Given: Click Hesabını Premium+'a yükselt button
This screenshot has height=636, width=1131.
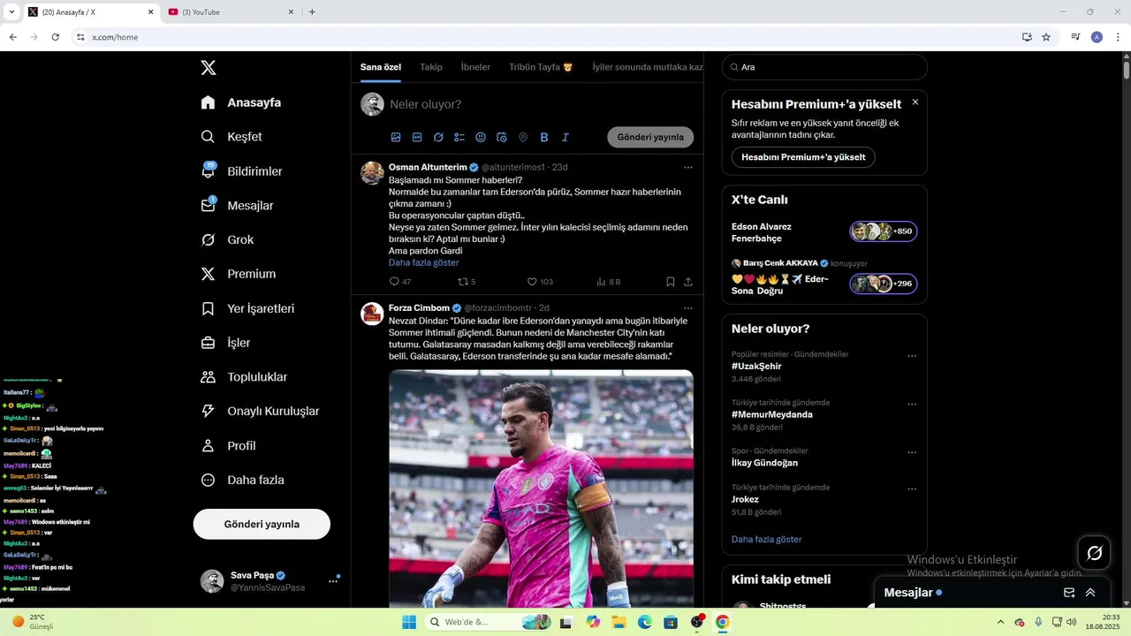Looking at the screenshot, I should click(x=803, y=157).
